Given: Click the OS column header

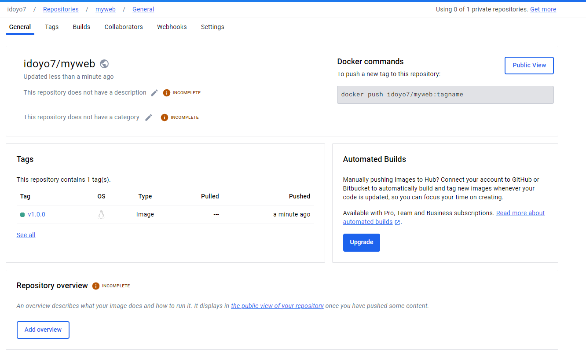Looking at the screenshot, I should coord(102,196).
